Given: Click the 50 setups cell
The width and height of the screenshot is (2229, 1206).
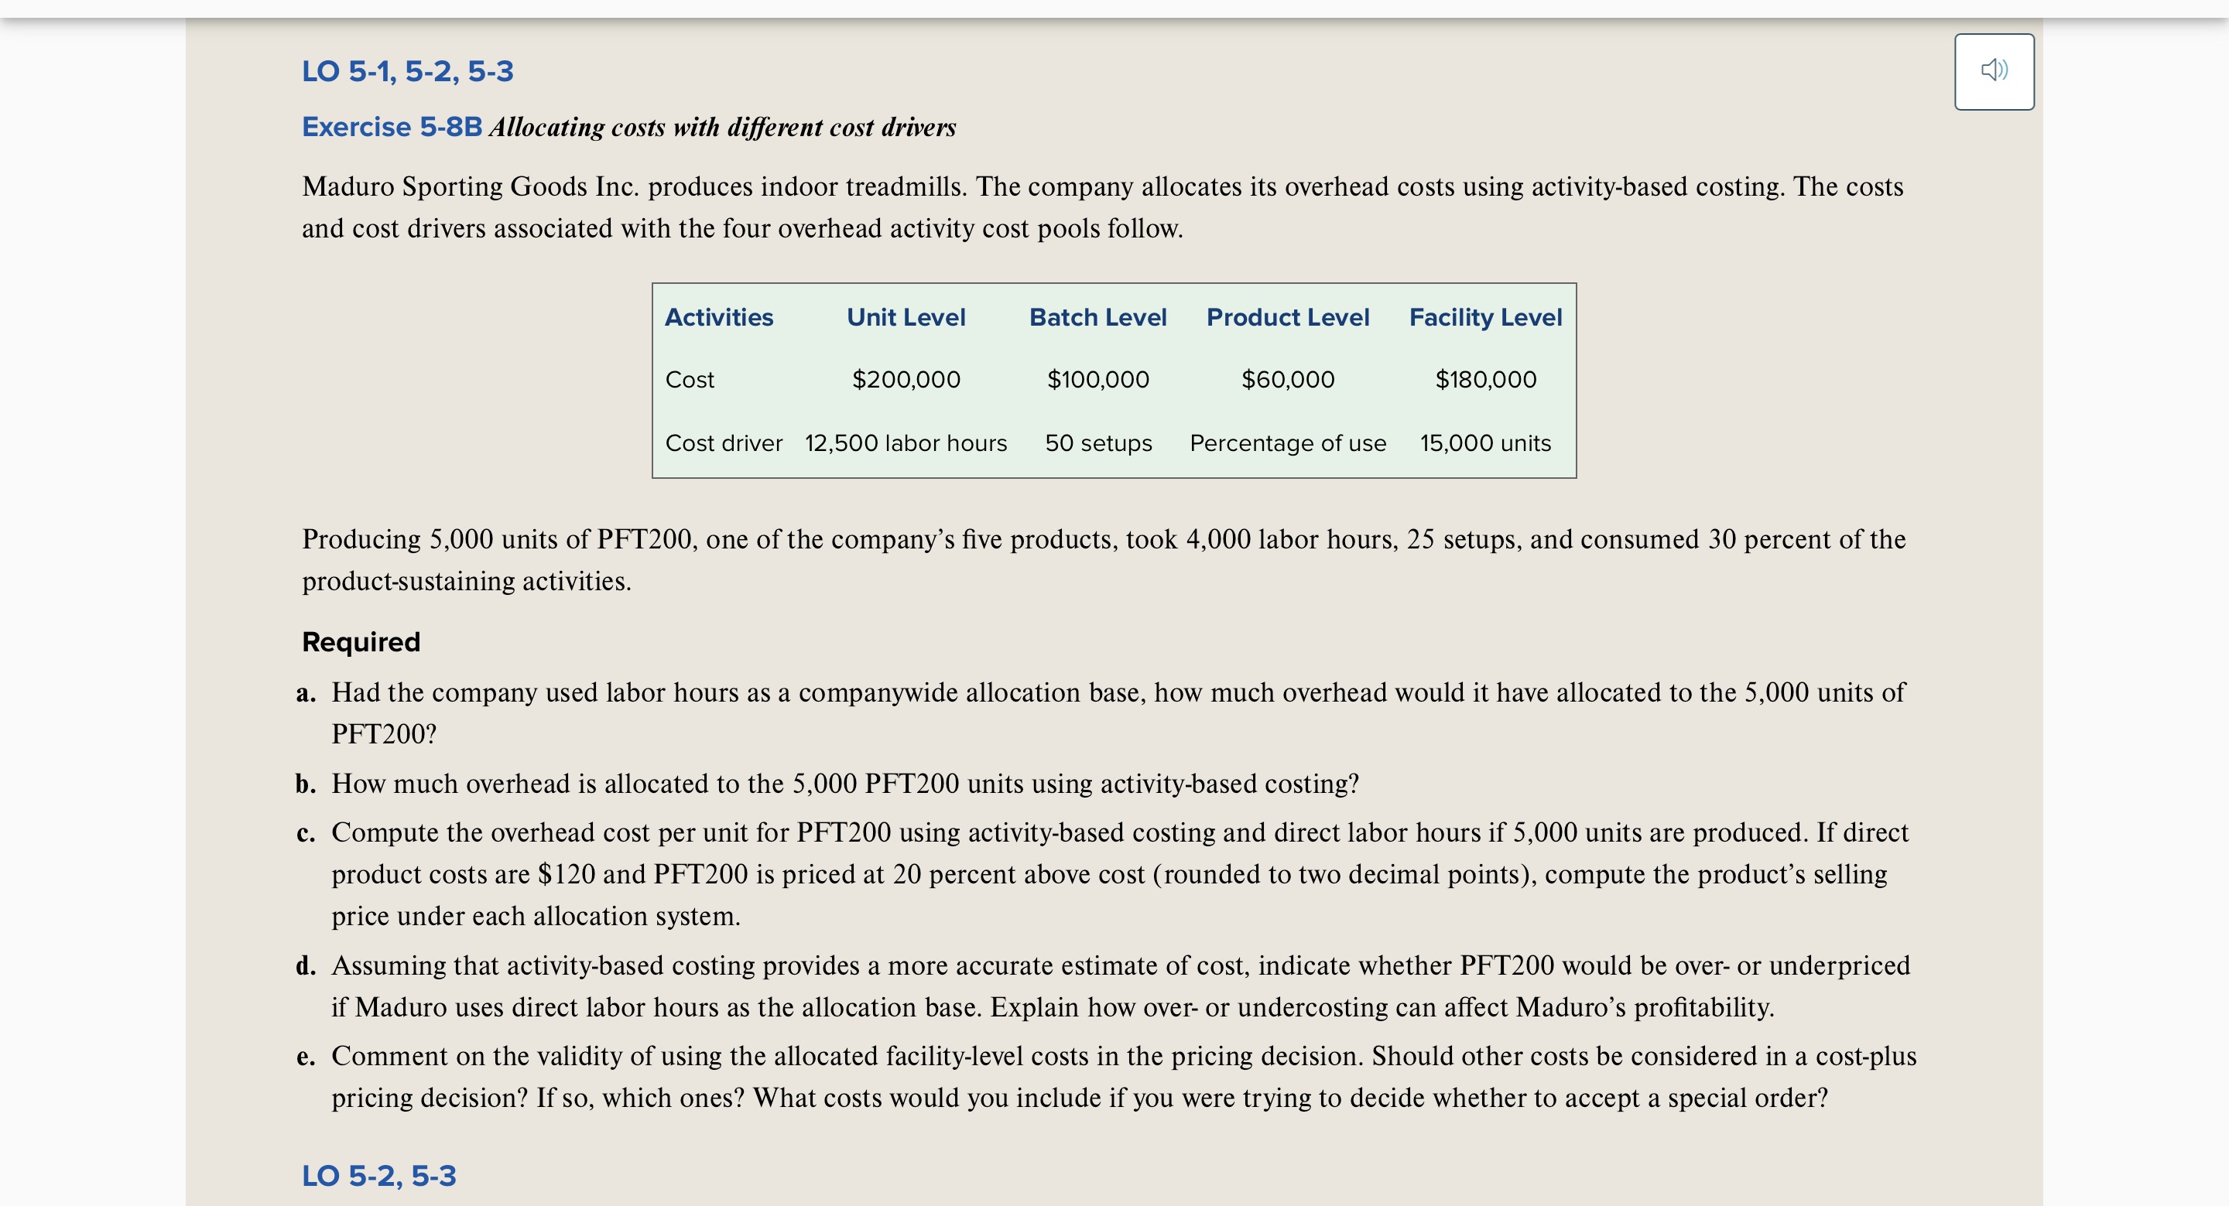Looking at the screenshot, I should (1098, 443).
